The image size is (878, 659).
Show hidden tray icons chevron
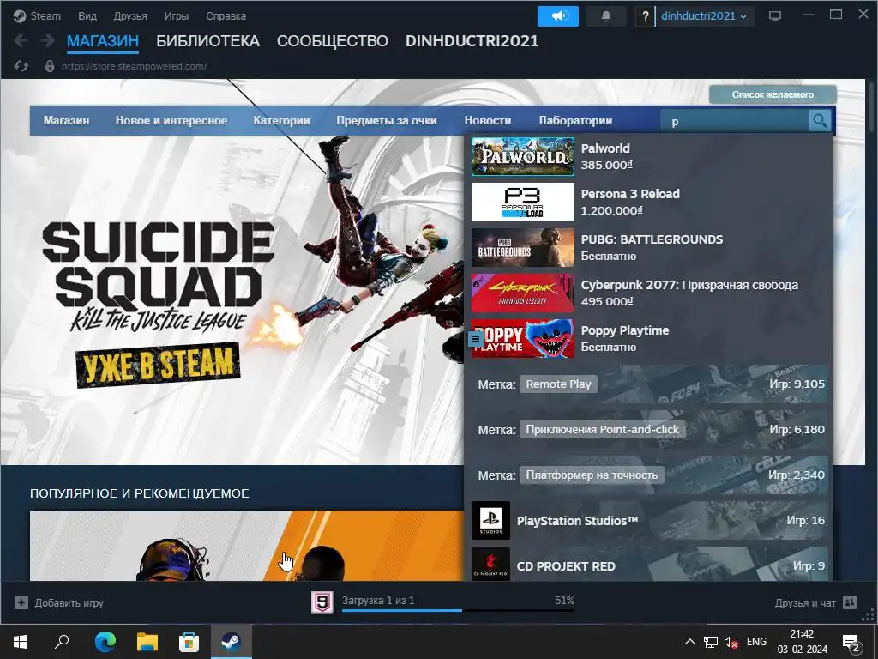click(x=690, y=642)
